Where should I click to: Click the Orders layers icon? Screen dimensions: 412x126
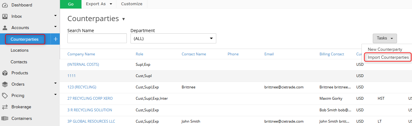(x=5, y=84)
